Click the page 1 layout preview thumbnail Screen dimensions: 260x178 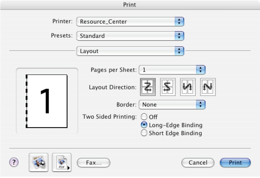47,101
